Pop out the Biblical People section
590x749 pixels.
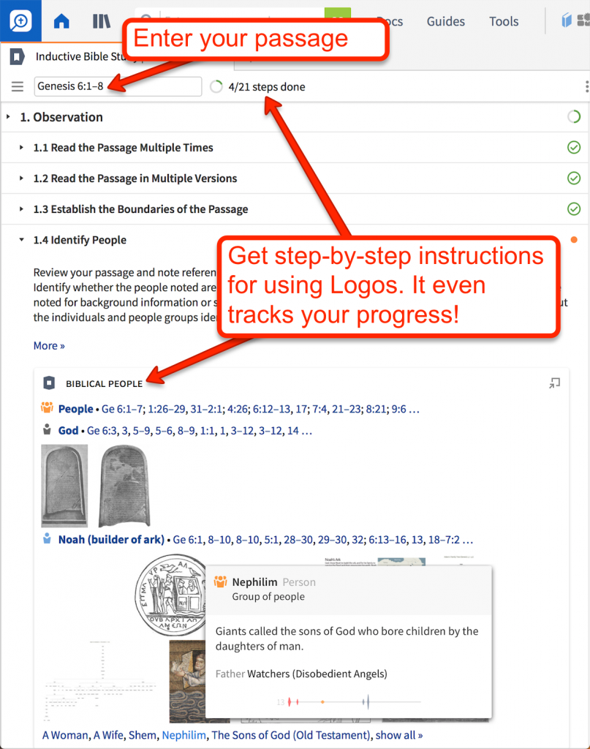(x=554, y=383)
